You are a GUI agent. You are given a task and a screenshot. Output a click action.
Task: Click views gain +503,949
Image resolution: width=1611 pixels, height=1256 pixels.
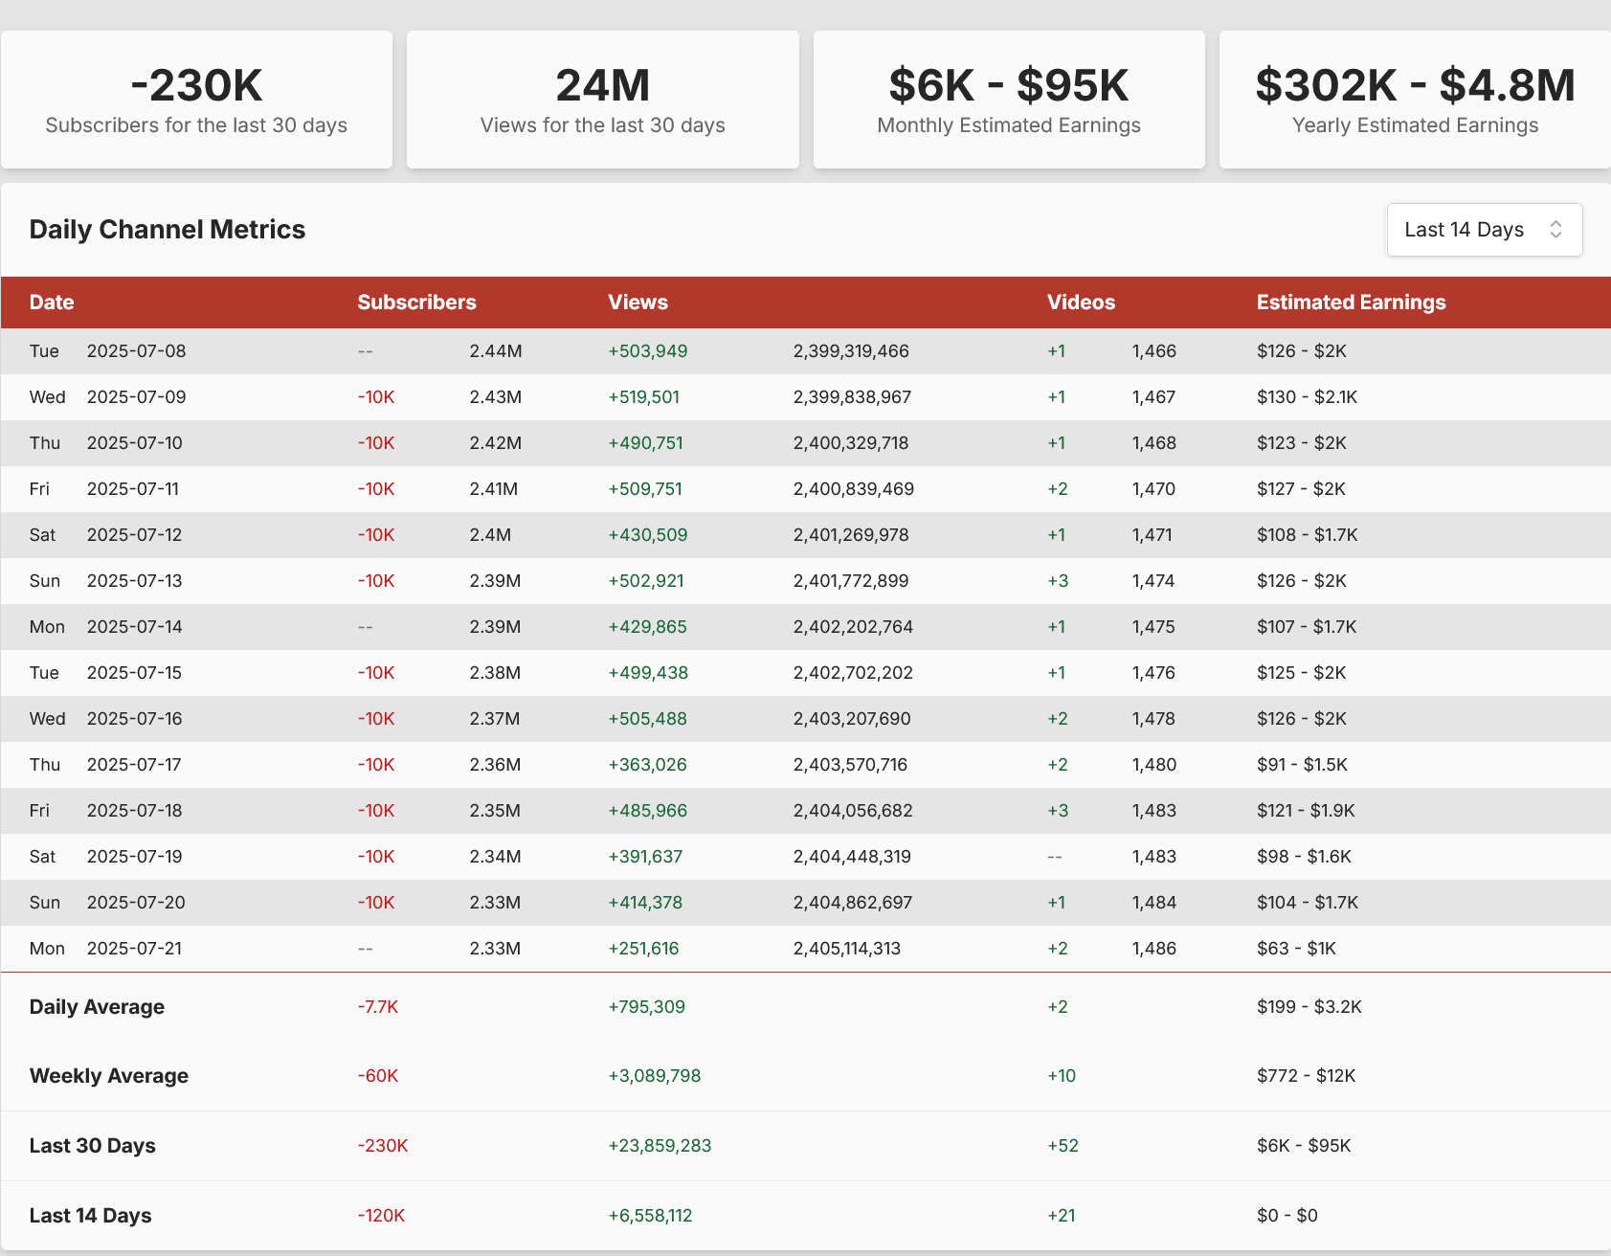click(x=648, y=351)
